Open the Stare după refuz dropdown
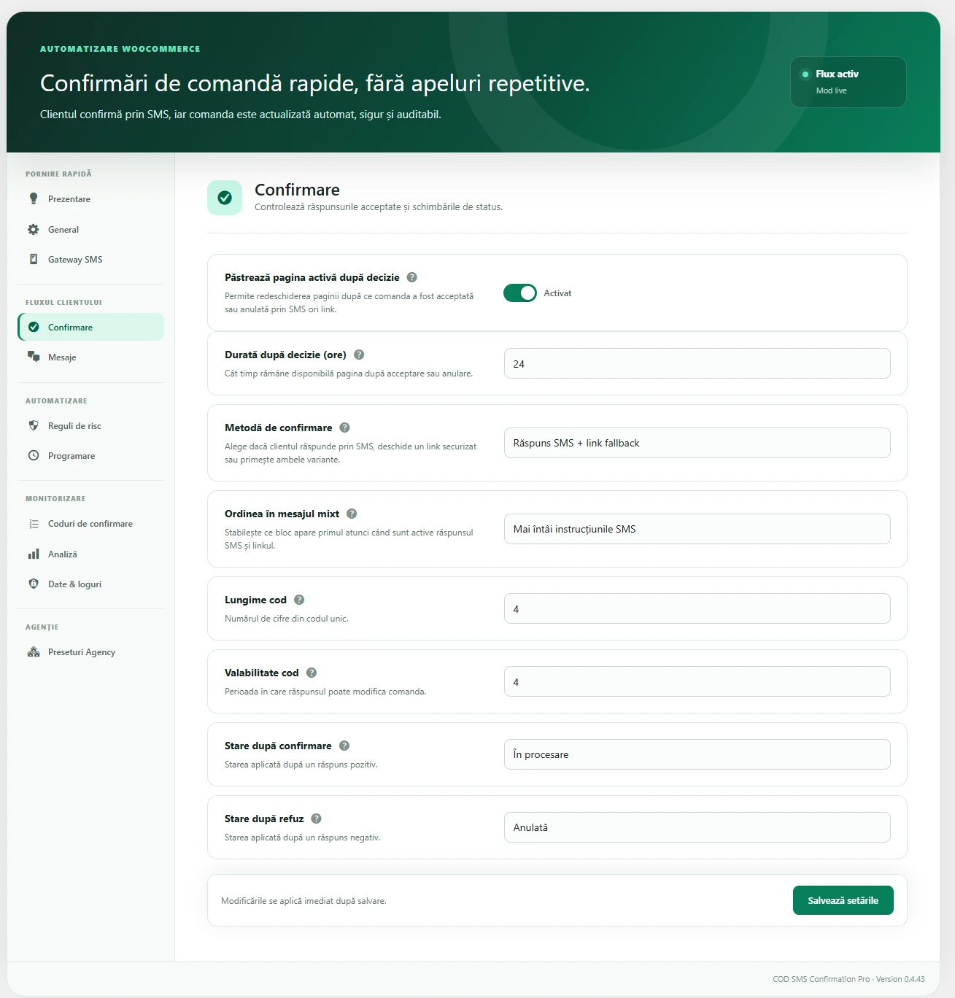 [x=697, y=827]
